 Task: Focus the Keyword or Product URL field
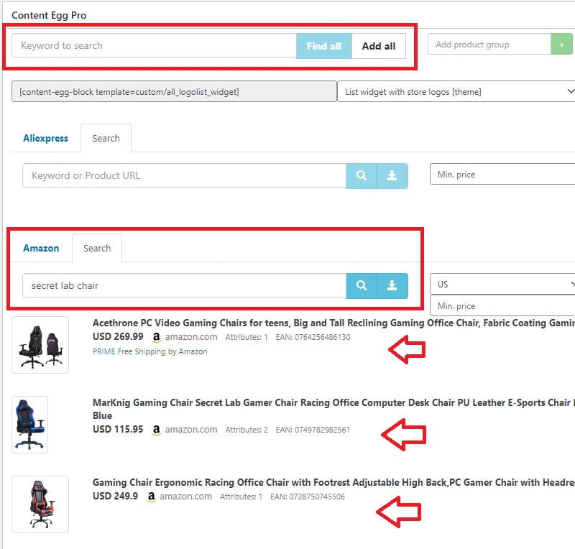[184, 175]
